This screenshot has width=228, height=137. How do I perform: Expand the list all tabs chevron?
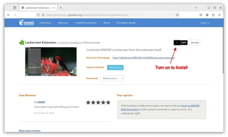click(x=196, y=7)
